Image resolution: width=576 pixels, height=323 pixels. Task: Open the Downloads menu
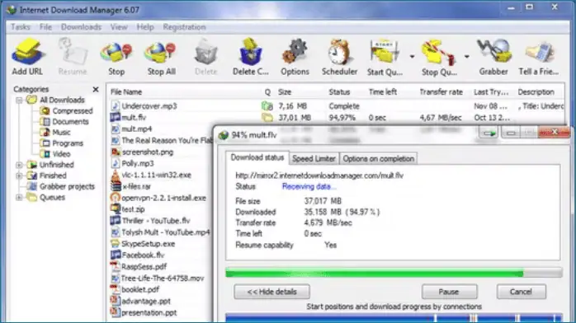click(x=81, y=27)
